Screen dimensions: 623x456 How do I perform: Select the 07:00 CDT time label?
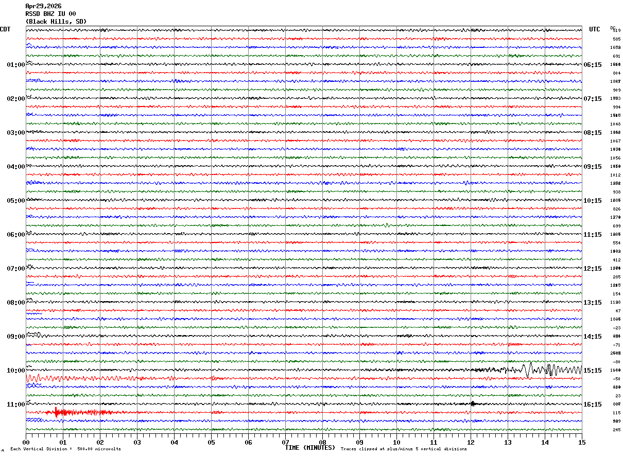coord(16,269)
